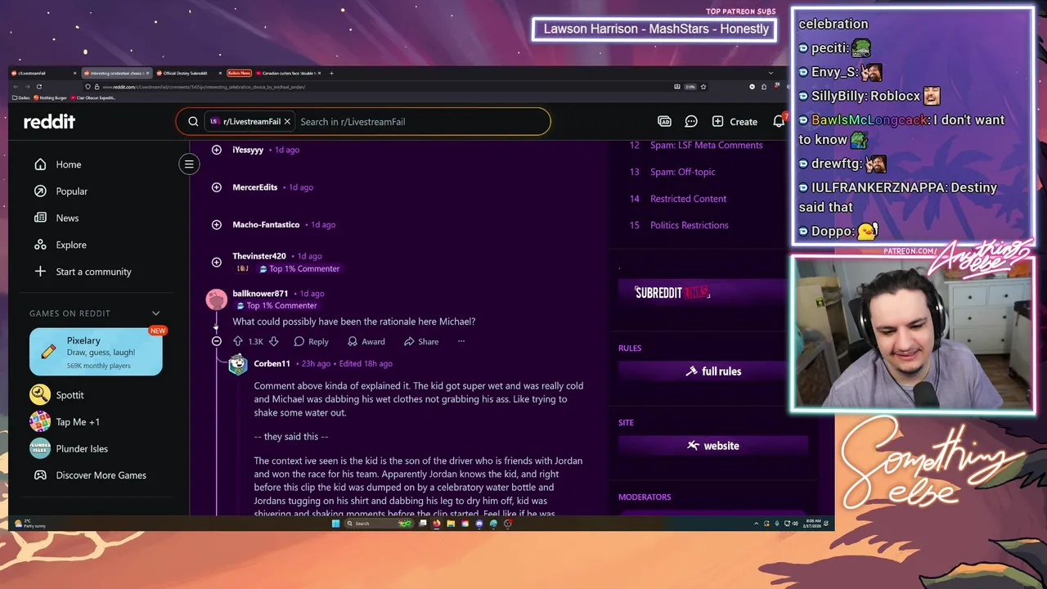Show hidden system tray icons
The height and width of the screenshot is (589, 1047).
click(x=756, y=524)
